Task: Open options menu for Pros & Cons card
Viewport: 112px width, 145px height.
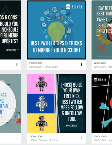Action: [17, 64]
